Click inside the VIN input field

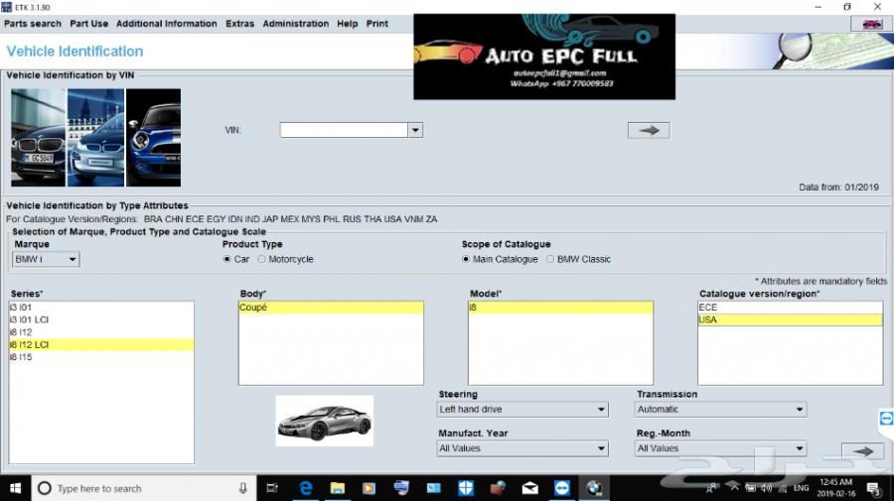(344, 130)
